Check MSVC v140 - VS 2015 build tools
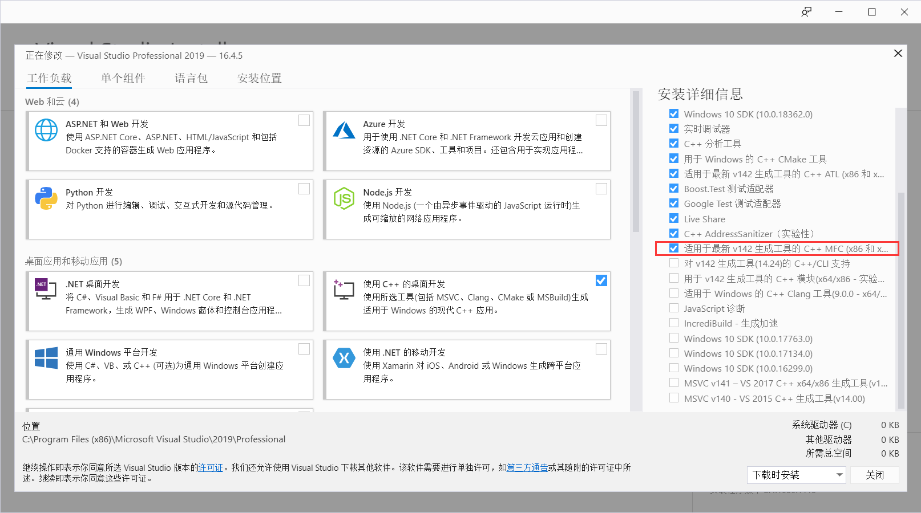Screen dimensions: 921x513 point(674,398)
